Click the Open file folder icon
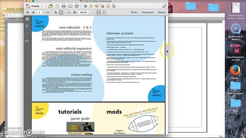Viewport: 246px width, 138px height. (x=50, y=6)
